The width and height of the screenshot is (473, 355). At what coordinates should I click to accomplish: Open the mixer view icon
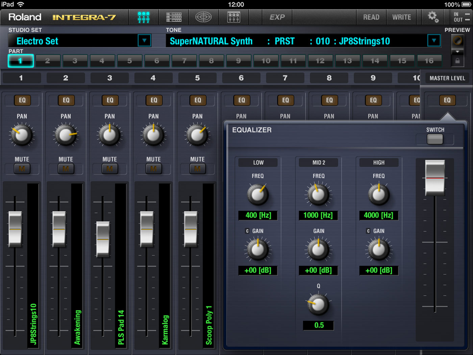coord(144,17)
